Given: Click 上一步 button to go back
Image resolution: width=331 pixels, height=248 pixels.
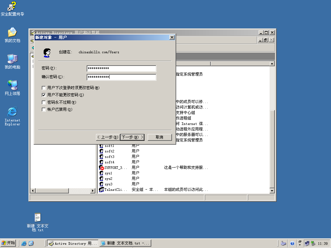Looking at the screenshot, I should [108, 137].
